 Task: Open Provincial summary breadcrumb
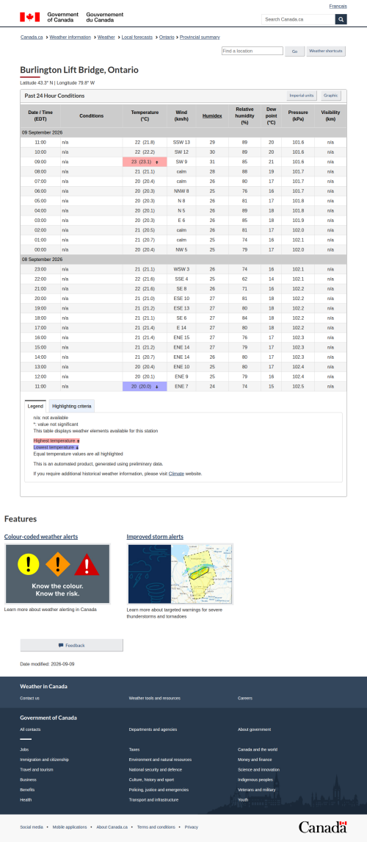click(200, 37)
